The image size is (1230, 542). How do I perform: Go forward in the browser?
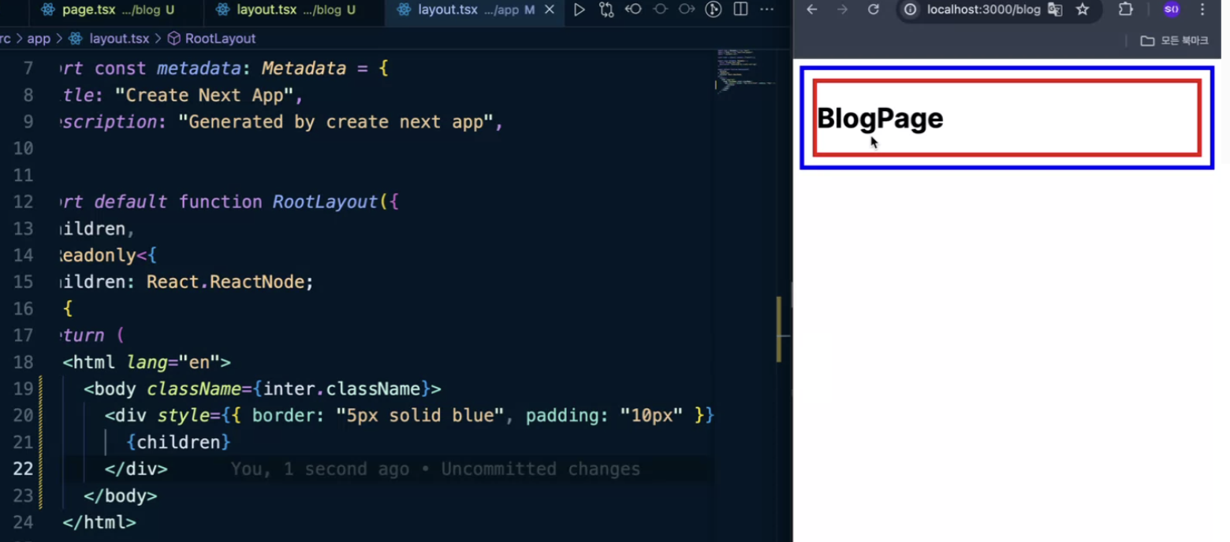842,9
